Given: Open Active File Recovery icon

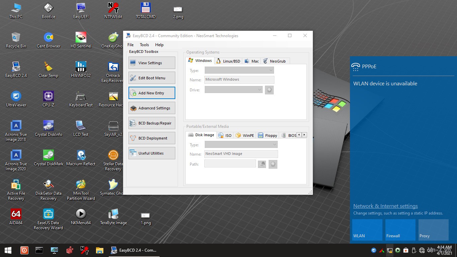Looking at the screenshot, I should click(x=16, y=190).
